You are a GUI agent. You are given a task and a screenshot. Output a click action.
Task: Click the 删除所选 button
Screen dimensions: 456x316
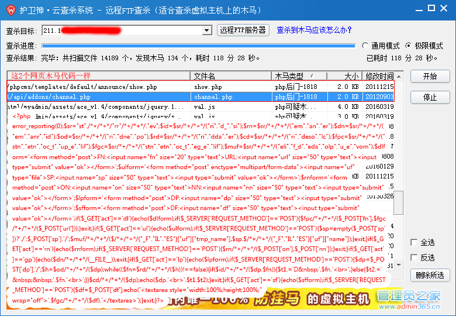(x=430, y=275)
